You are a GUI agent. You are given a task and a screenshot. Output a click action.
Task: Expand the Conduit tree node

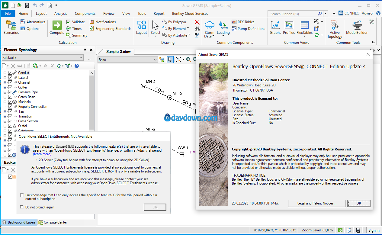coord(5,73)
